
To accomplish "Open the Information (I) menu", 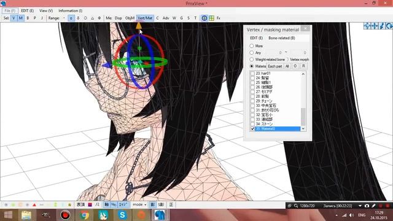I will point(71,11).
